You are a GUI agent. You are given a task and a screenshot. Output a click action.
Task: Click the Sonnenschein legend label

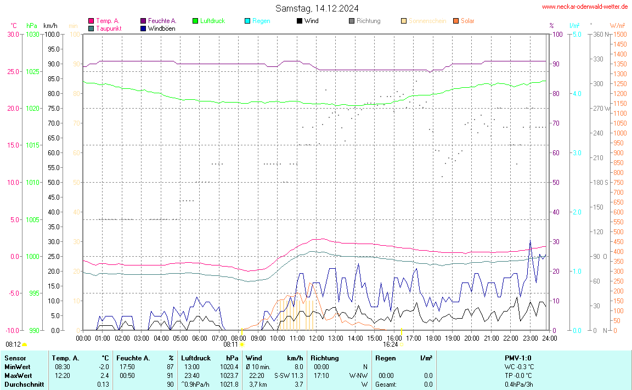[x=427, y=21]
